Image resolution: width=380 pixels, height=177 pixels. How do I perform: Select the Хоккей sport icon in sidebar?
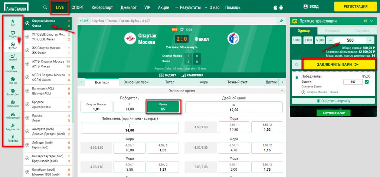(x=13, y=57)
